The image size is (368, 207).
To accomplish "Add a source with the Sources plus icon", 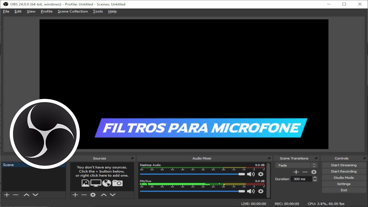I will tap(75, 195).
